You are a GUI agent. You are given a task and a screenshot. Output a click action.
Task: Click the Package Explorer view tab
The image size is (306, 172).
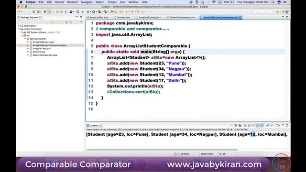(30, 17)
